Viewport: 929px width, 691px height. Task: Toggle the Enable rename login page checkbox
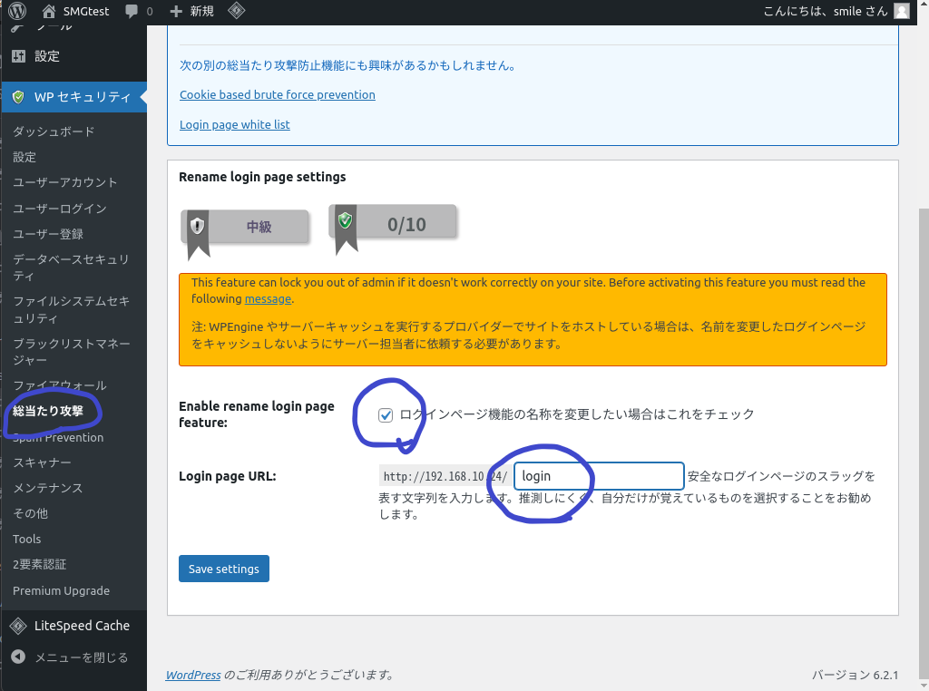click(386, 415)
